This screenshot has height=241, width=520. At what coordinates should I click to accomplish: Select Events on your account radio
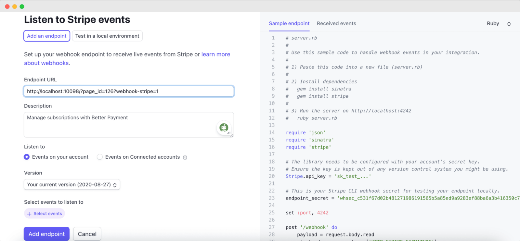27,157
